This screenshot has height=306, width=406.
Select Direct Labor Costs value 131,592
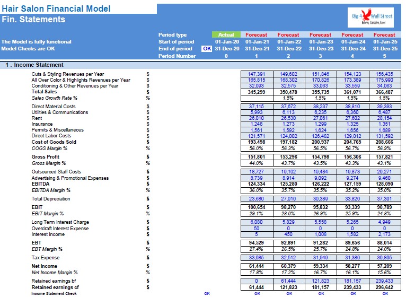[x=385, y=136]
